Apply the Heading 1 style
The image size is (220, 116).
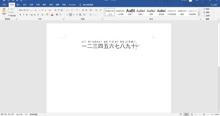130,12
